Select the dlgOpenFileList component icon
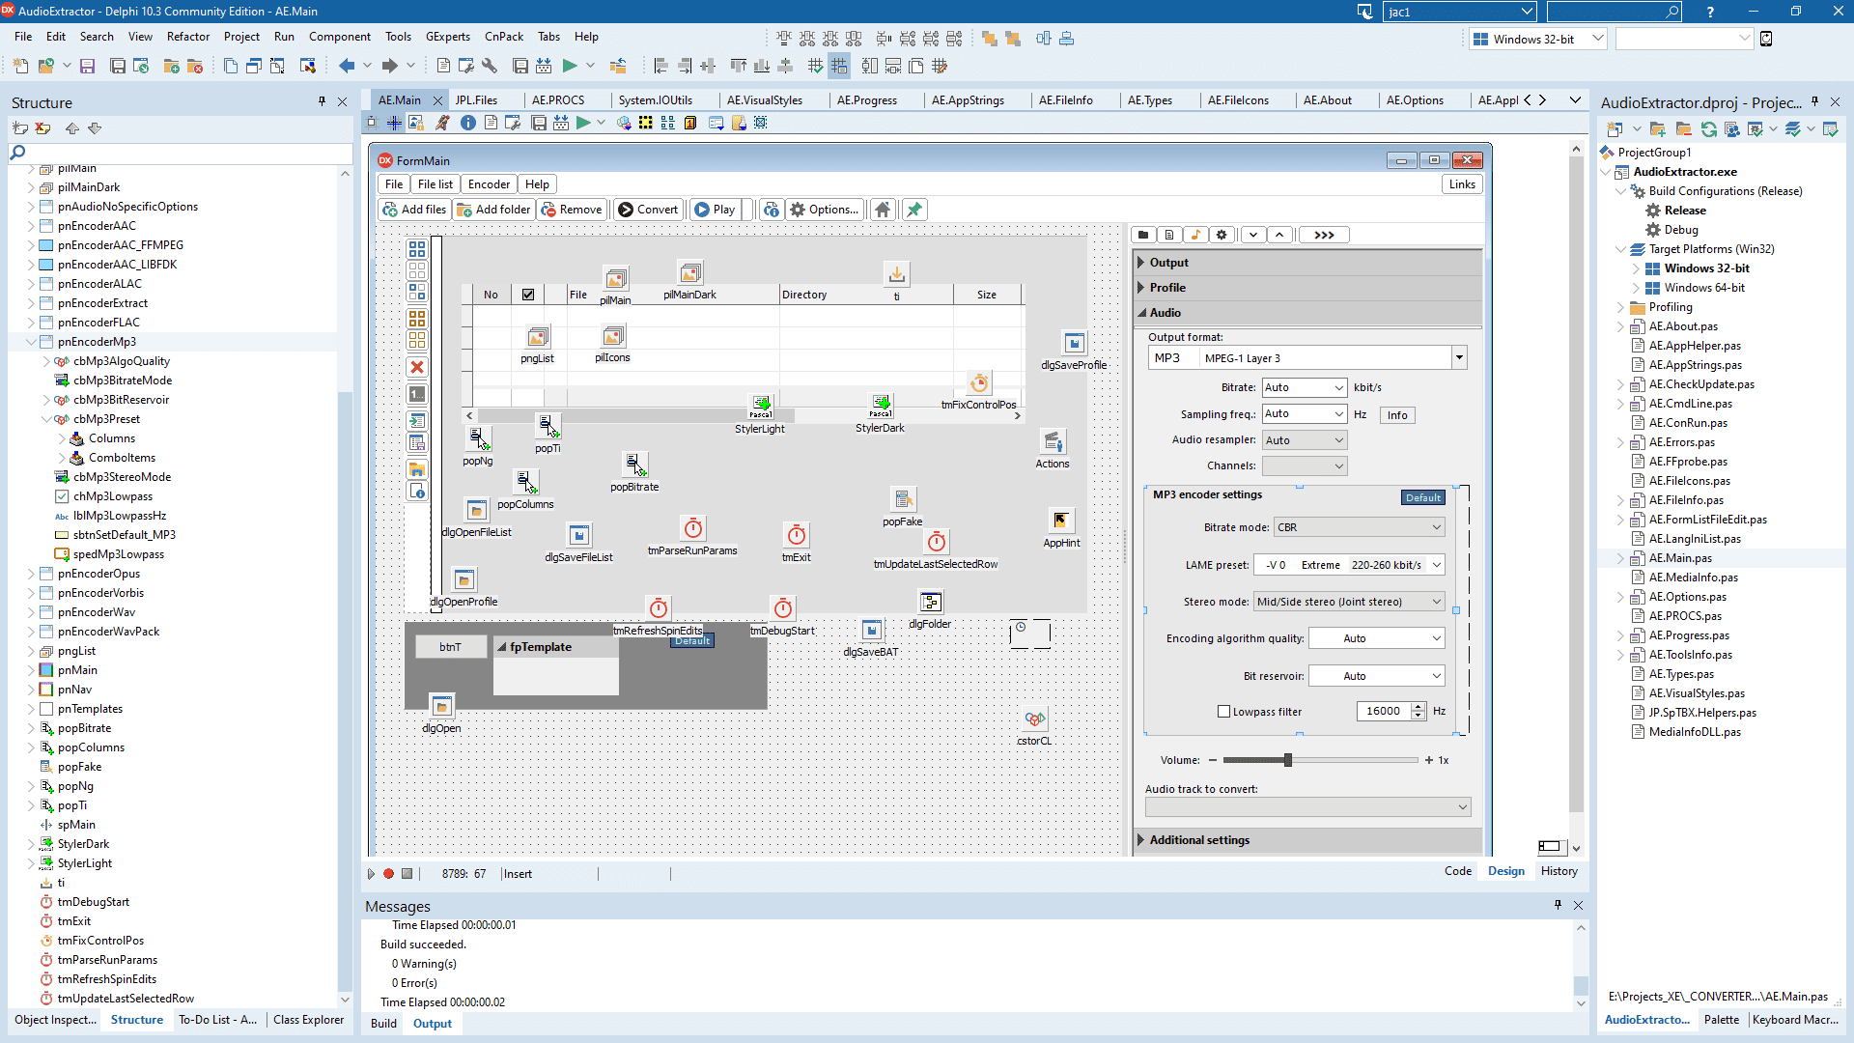 pyautogui.click(x=477, y=510)
